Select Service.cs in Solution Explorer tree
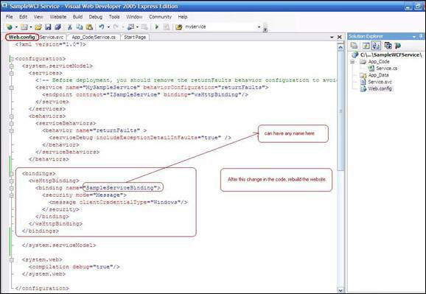426x294 pixels. pos(386,69)
